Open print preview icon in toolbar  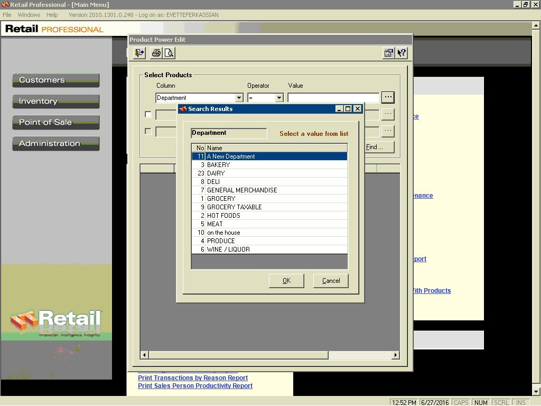[x=169, y=53]
